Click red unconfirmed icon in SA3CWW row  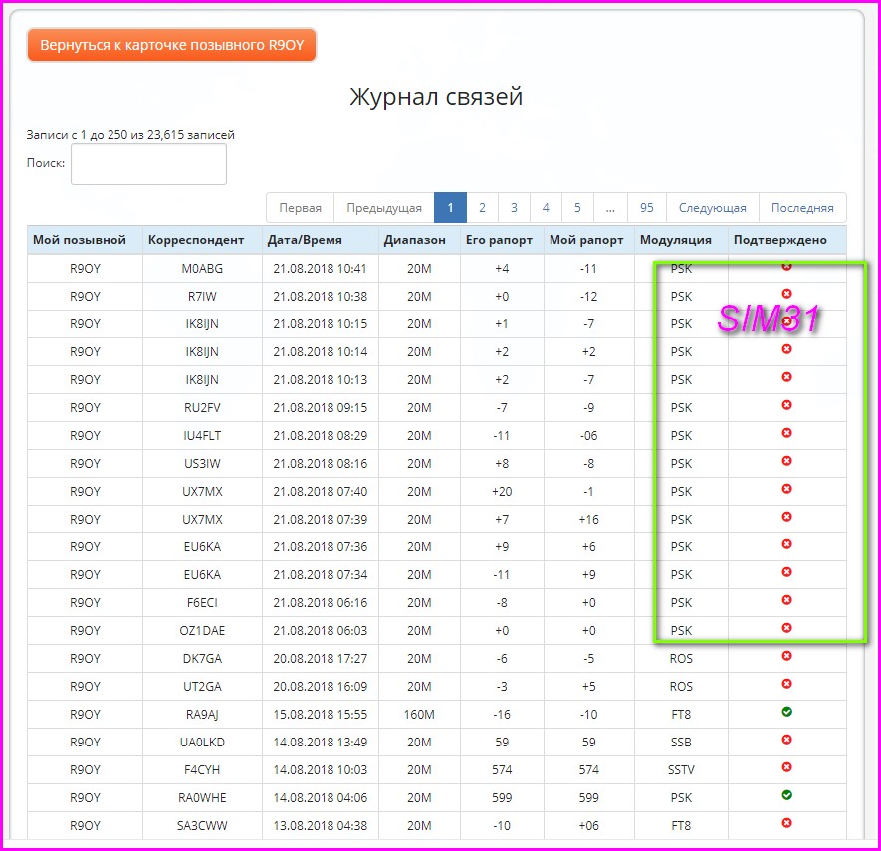pyautogui.click(x=786, y=824)
